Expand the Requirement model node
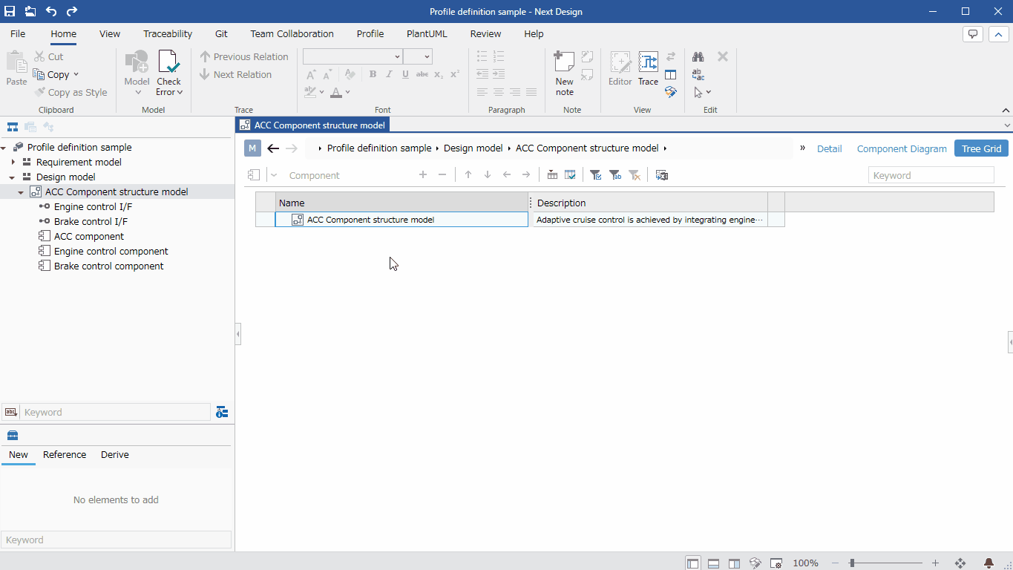Image resolution: width=1013 pixels, height=570 pixels. click(x=13, y=162)
